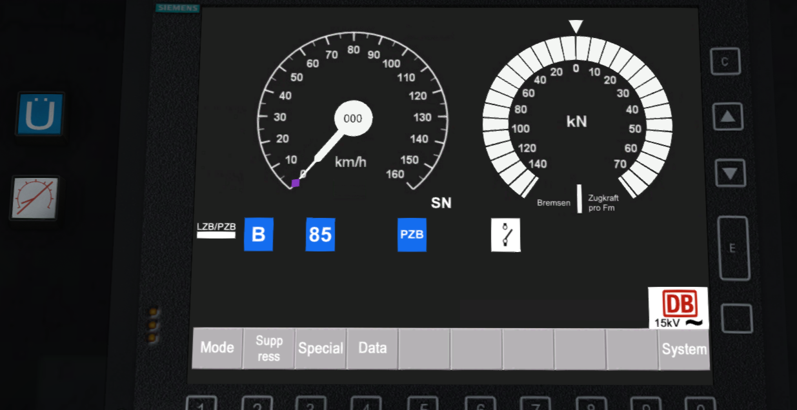Click the blue 85 indicator
The width and height of the screenshot is (797, 410).
click(x=320, y=234)
